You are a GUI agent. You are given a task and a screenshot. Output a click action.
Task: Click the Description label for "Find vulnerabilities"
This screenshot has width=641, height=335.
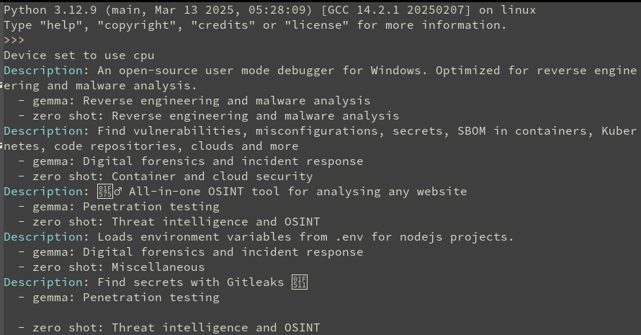point(42,131)
